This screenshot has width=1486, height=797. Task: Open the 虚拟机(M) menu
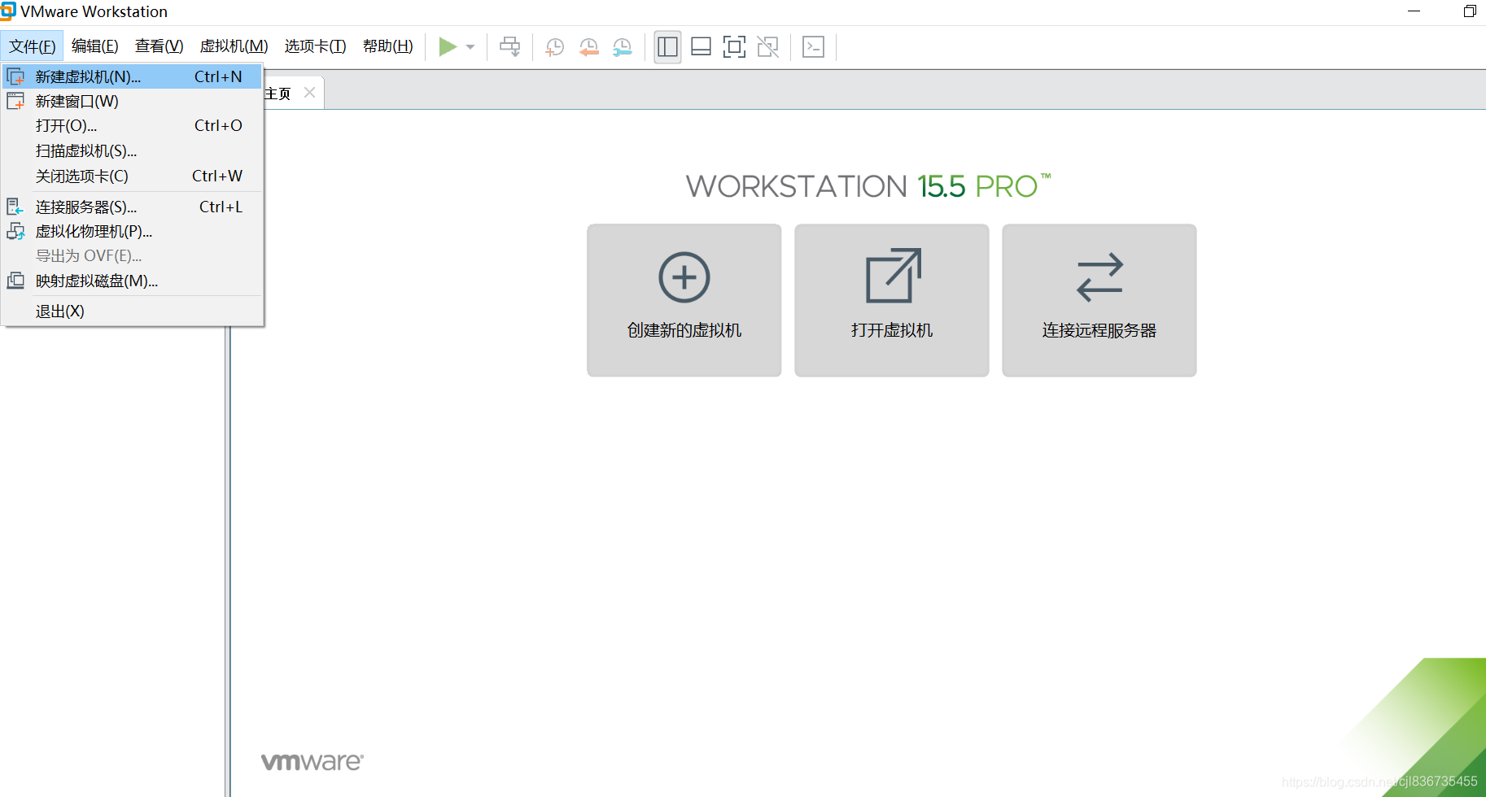pos(234,46)
